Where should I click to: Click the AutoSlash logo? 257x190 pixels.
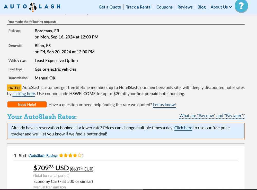pos(32,7)
